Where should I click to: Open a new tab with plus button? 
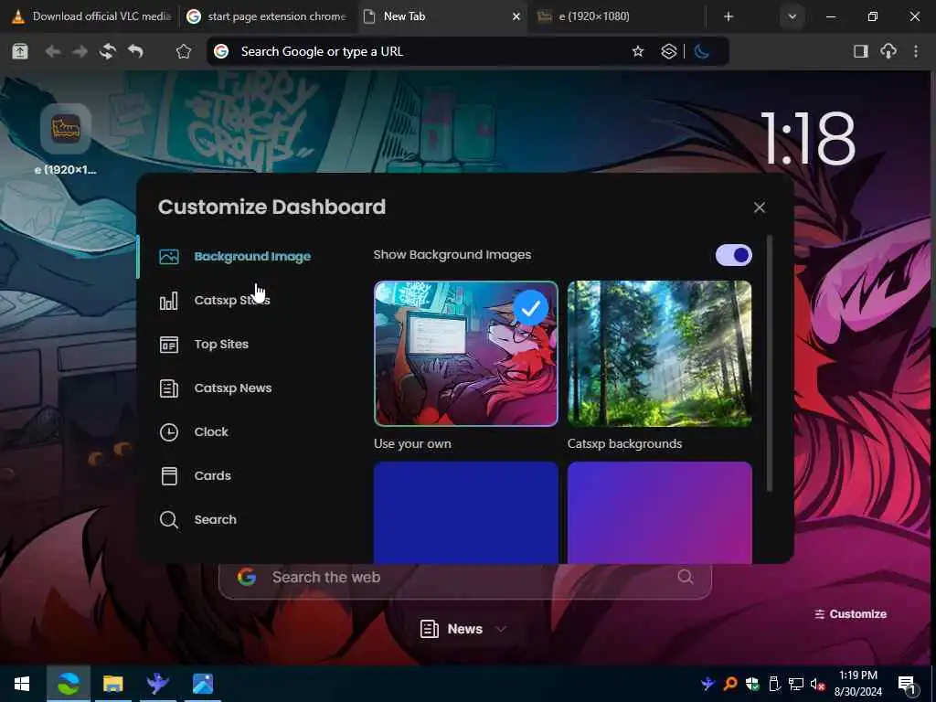[x=729, y=16]
